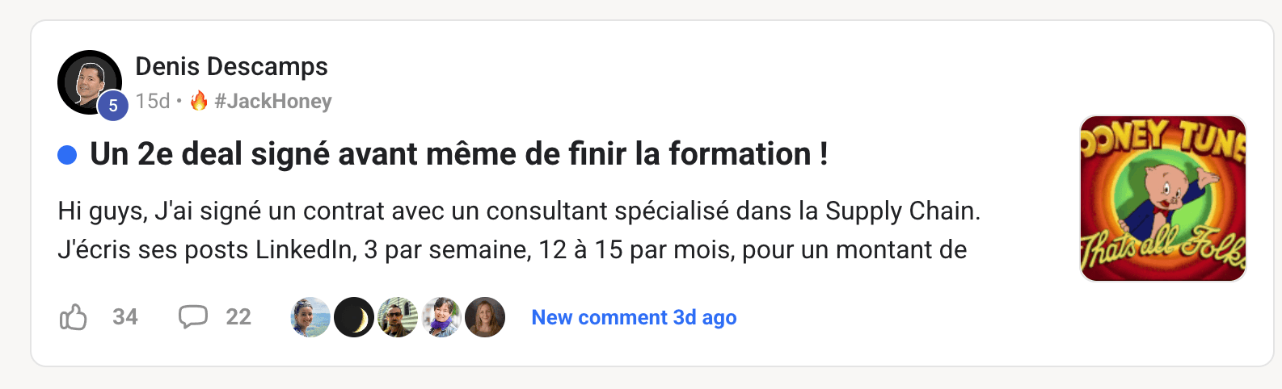Open third commenter avatar wearing sunglasses
The height and width of the screenshot is (389, 1282).
click(398, 317)
